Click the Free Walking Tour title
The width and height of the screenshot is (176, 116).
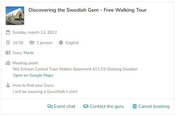tap(88, 10)
